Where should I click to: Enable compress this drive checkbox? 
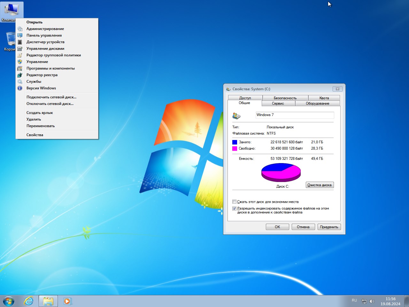(235, 202)
